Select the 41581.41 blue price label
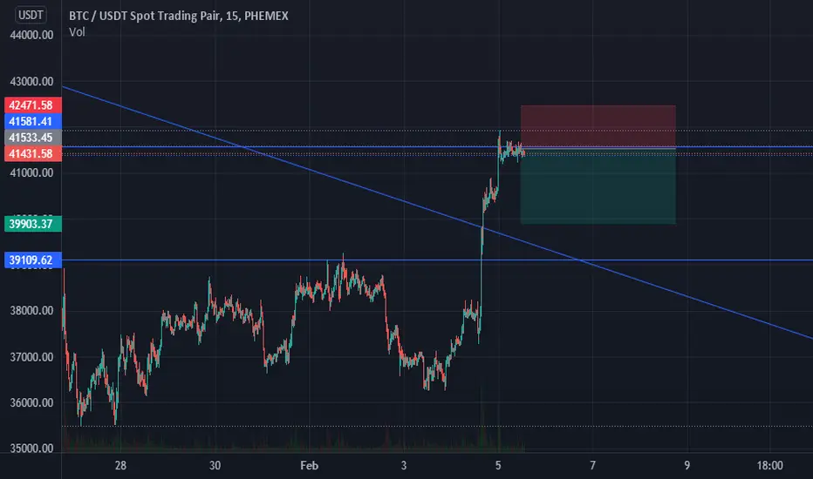Screen dimensions: 813x479 point(33,121)
